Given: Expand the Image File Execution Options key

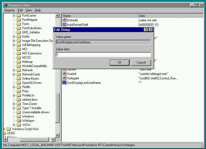Looking at the screenshot, I should tap(14, 41).
